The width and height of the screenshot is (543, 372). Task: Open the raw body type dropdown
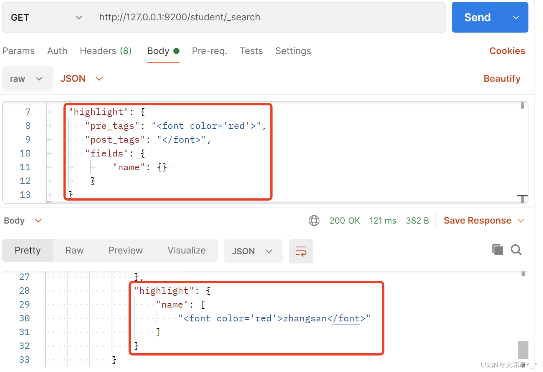(28, 79)
